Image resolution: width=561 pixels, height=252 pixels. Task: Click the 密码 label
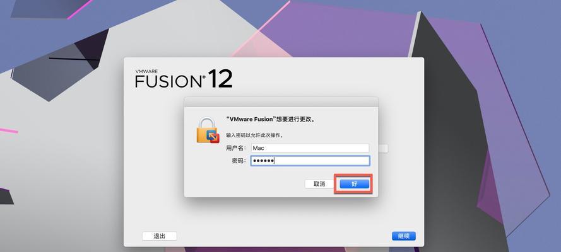[239, 161]
